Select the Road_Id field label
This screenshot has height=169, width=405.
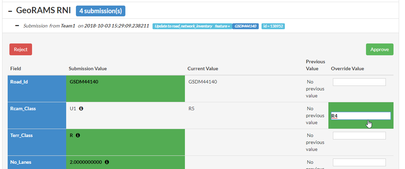coord(19,82)
